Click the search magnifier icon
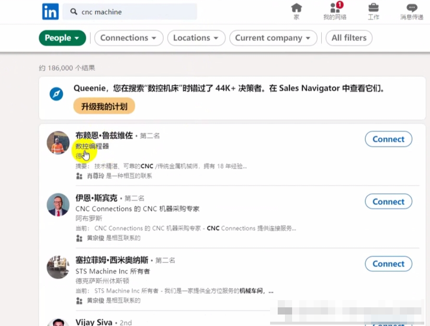The width and height of the screenshot is (430, 326). pyautogui.click(x=73, y=12)
